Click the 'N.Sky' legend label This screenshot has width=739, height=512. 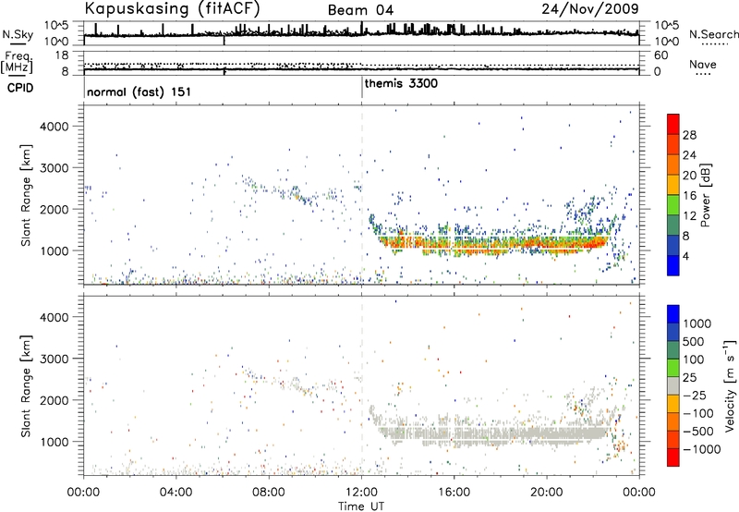(18, 34)
